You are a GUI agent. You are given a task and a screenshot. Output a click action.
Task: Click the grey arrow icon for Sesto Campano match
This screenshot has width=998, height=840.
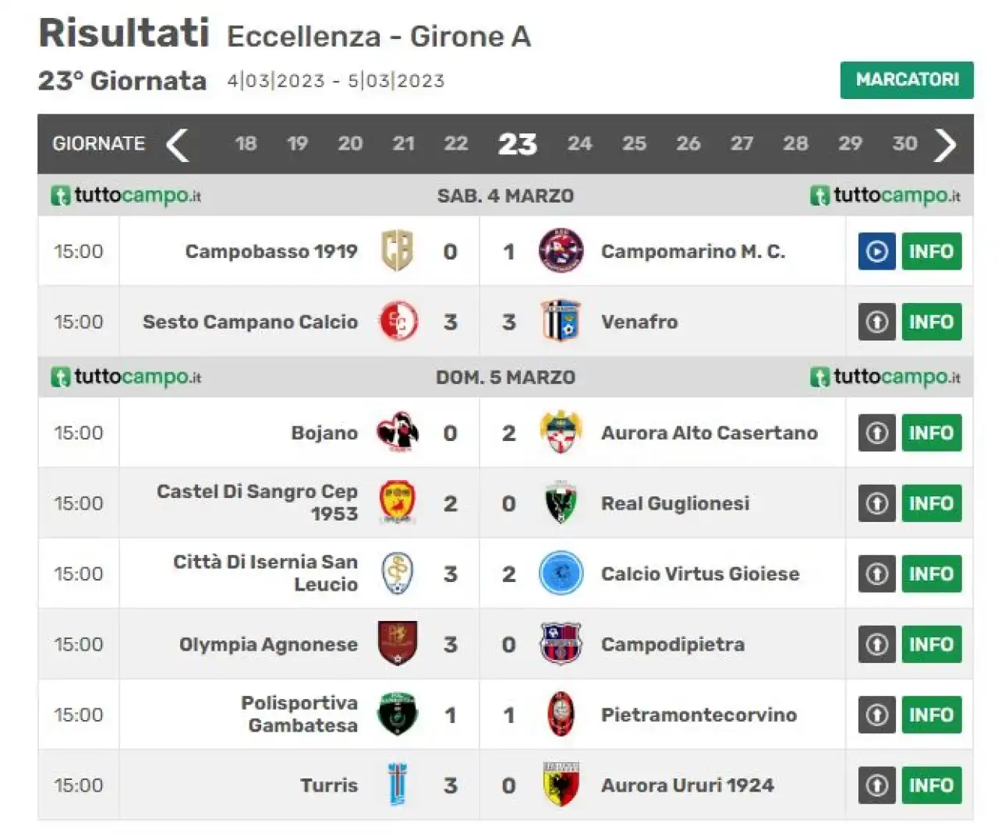click(x=876, y=322)
